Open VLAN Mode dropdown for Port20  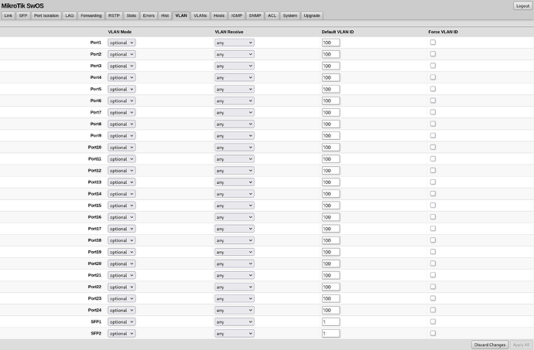(x=122, y=263)
